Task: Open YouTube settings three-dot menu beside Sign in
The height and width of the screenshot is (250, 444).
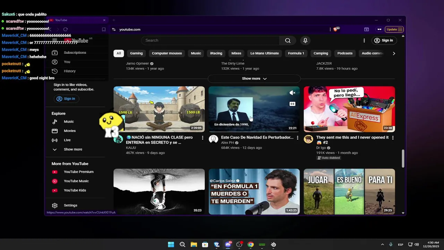Action: (364, 41)
